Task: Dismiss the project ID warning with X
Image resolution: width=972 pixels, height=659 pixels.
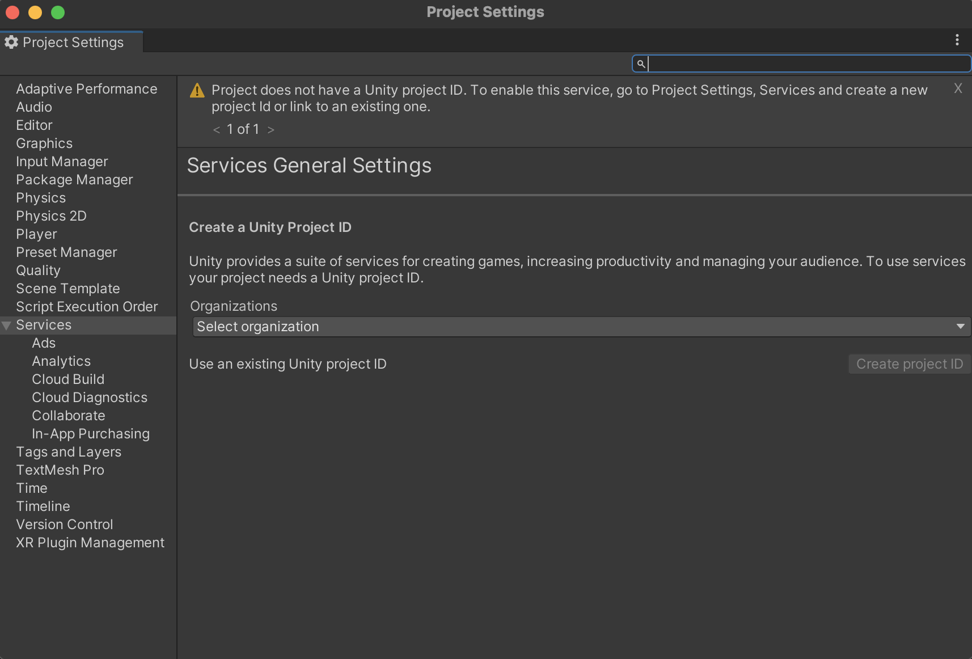Action: coord(958,88)
